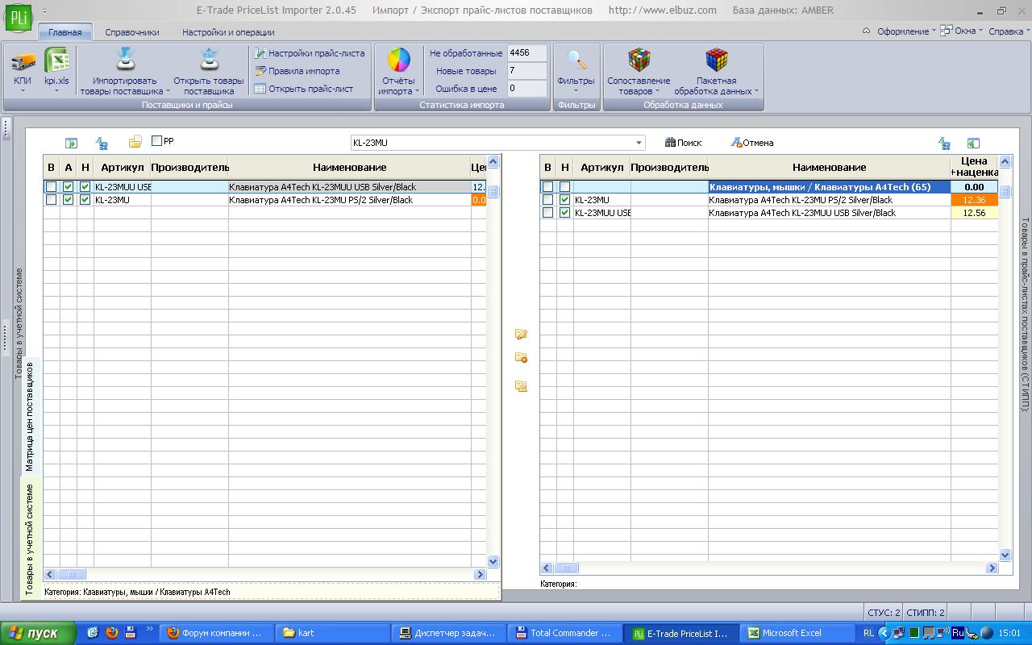The height and width of the screenshot is (645, 1032).
Task: Select Клавиатура A4Tech KL-23MUU USB in right grid
Action: [829, 213]
